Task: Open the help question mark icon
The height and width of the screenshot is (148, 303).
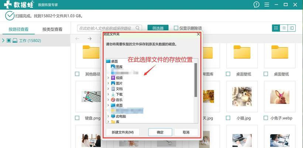Action: coord(256,5)
